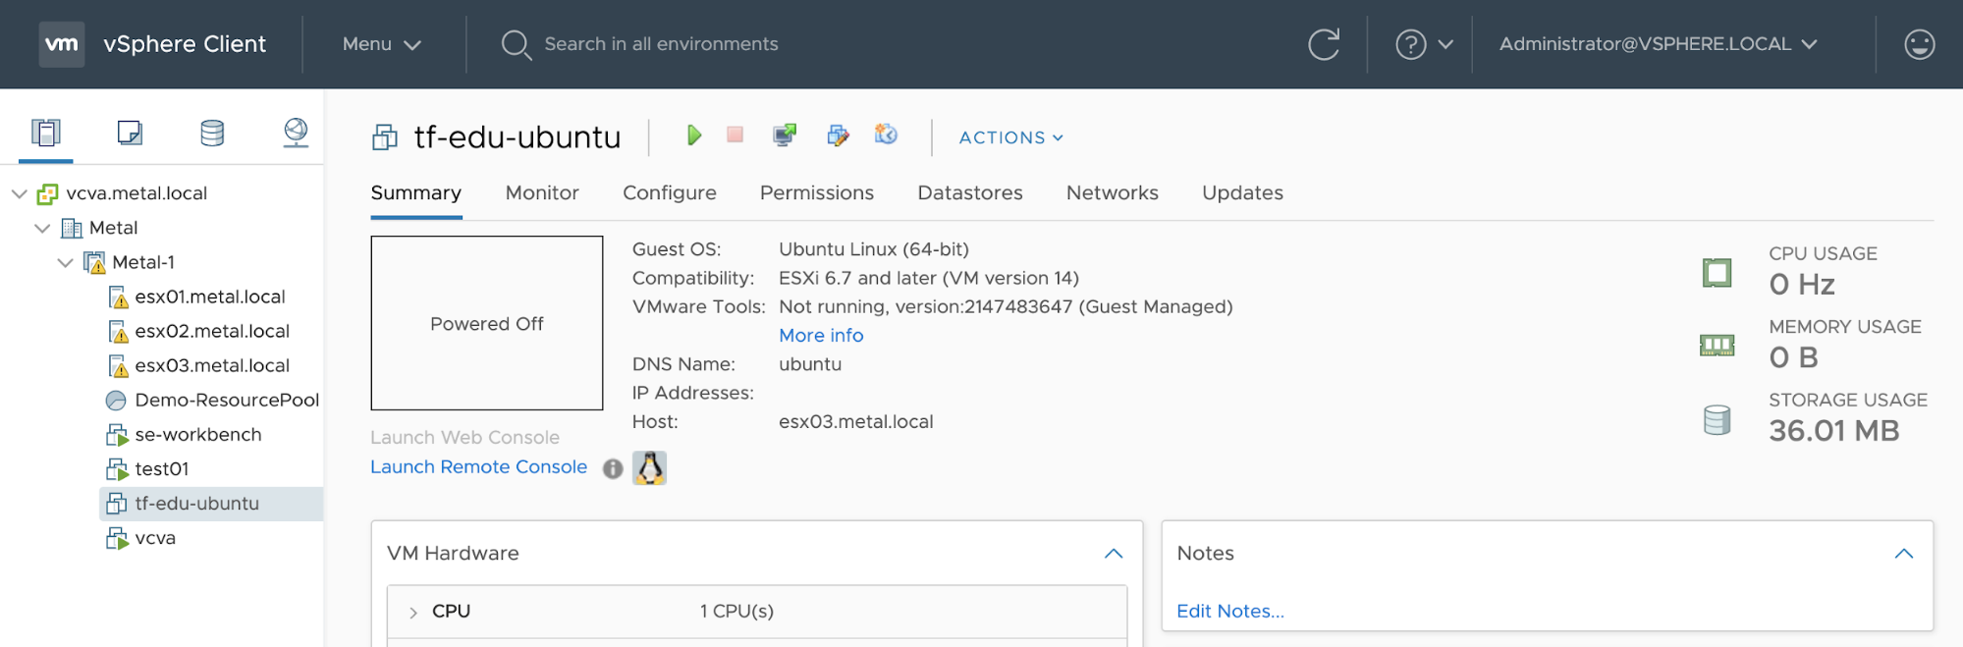
Task: Click the memory usage icon
Action: [1717, 346]
